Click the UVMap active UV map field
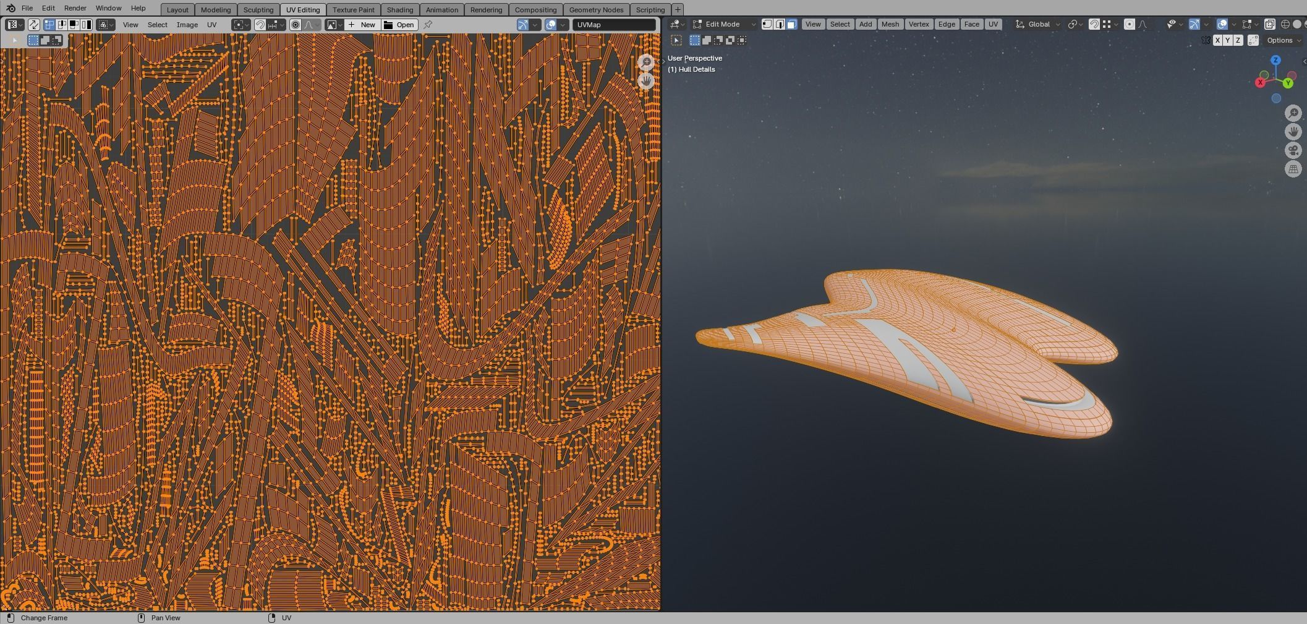This screenshot has height=624, width=1307. tap(614, 25)
